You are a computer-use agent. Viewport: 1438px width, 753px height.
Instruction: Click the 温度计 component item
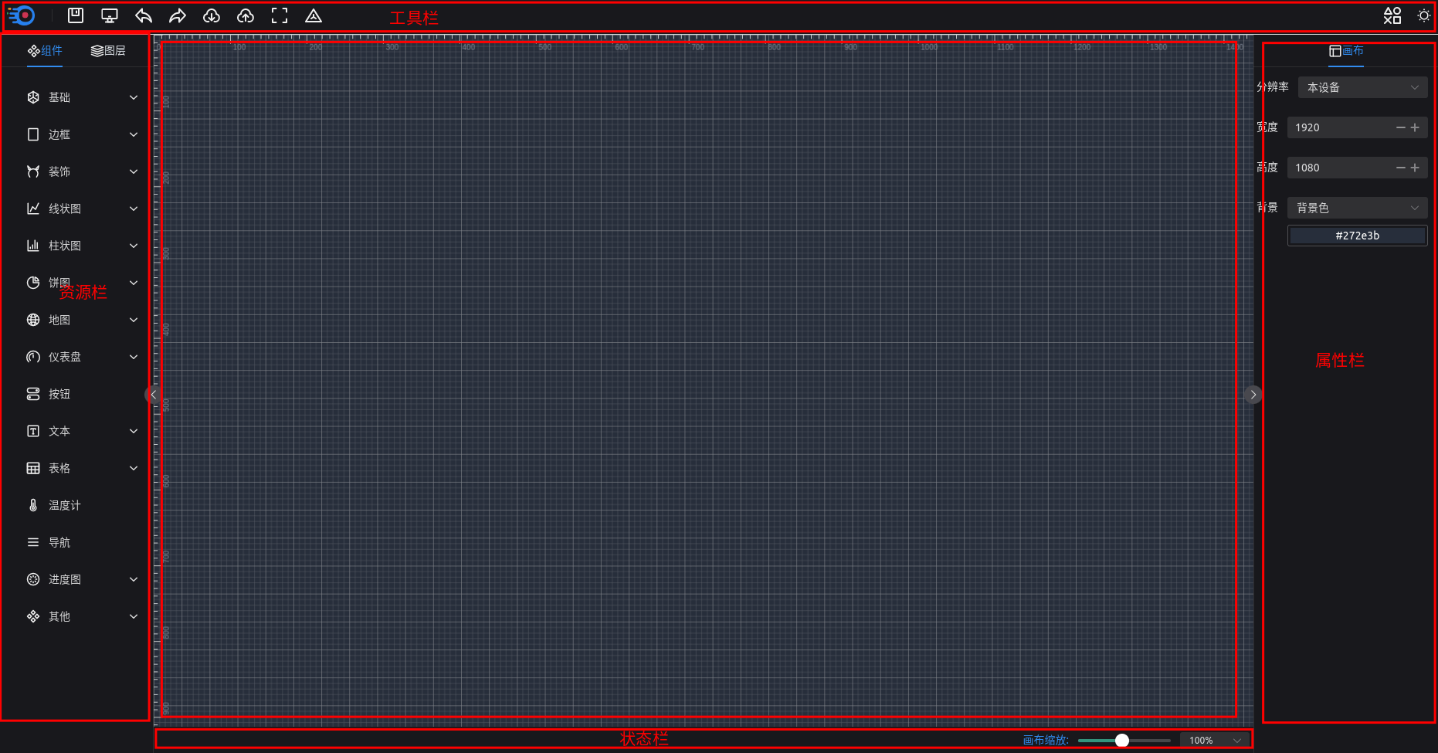coord(64,505)
